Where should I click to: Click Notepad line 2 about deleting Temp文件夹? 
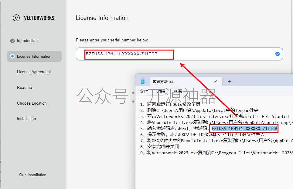click(x=199, y=110)
